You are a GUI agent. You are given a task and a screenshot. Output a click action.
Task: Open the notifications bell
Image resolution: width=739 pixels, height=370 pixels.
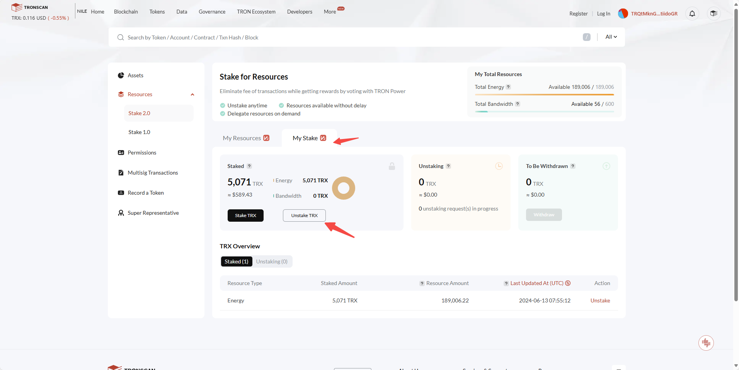(x=692, y=14)
